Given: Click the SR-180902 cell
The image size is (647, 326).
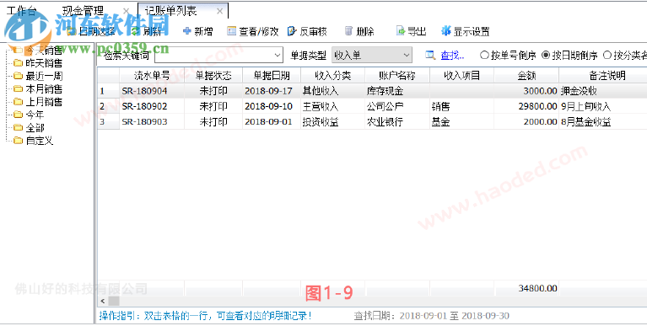Looking at the screenshot, I should (x=152, y=106).
